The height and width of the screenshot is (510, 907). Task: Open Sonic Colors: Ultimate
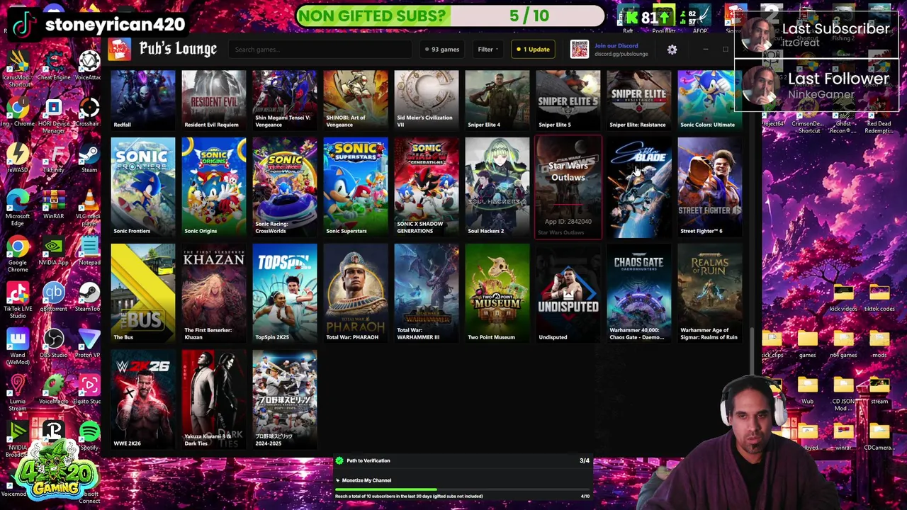(709, 99)
